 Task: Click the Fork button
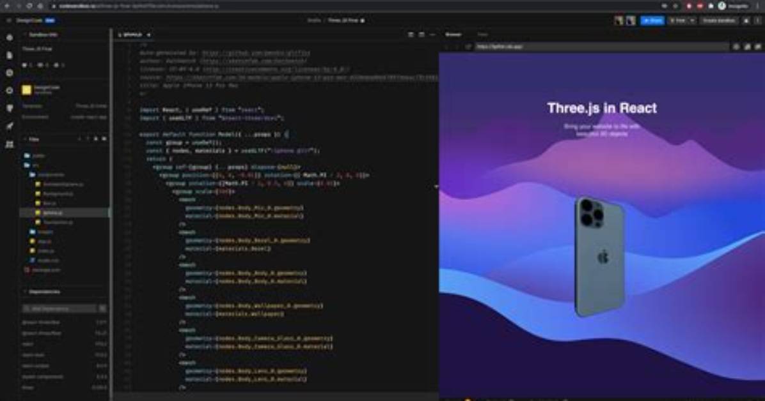point(679,20)
